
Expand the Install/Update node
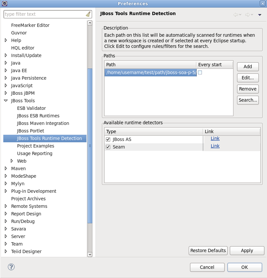(x=6, y=55)
